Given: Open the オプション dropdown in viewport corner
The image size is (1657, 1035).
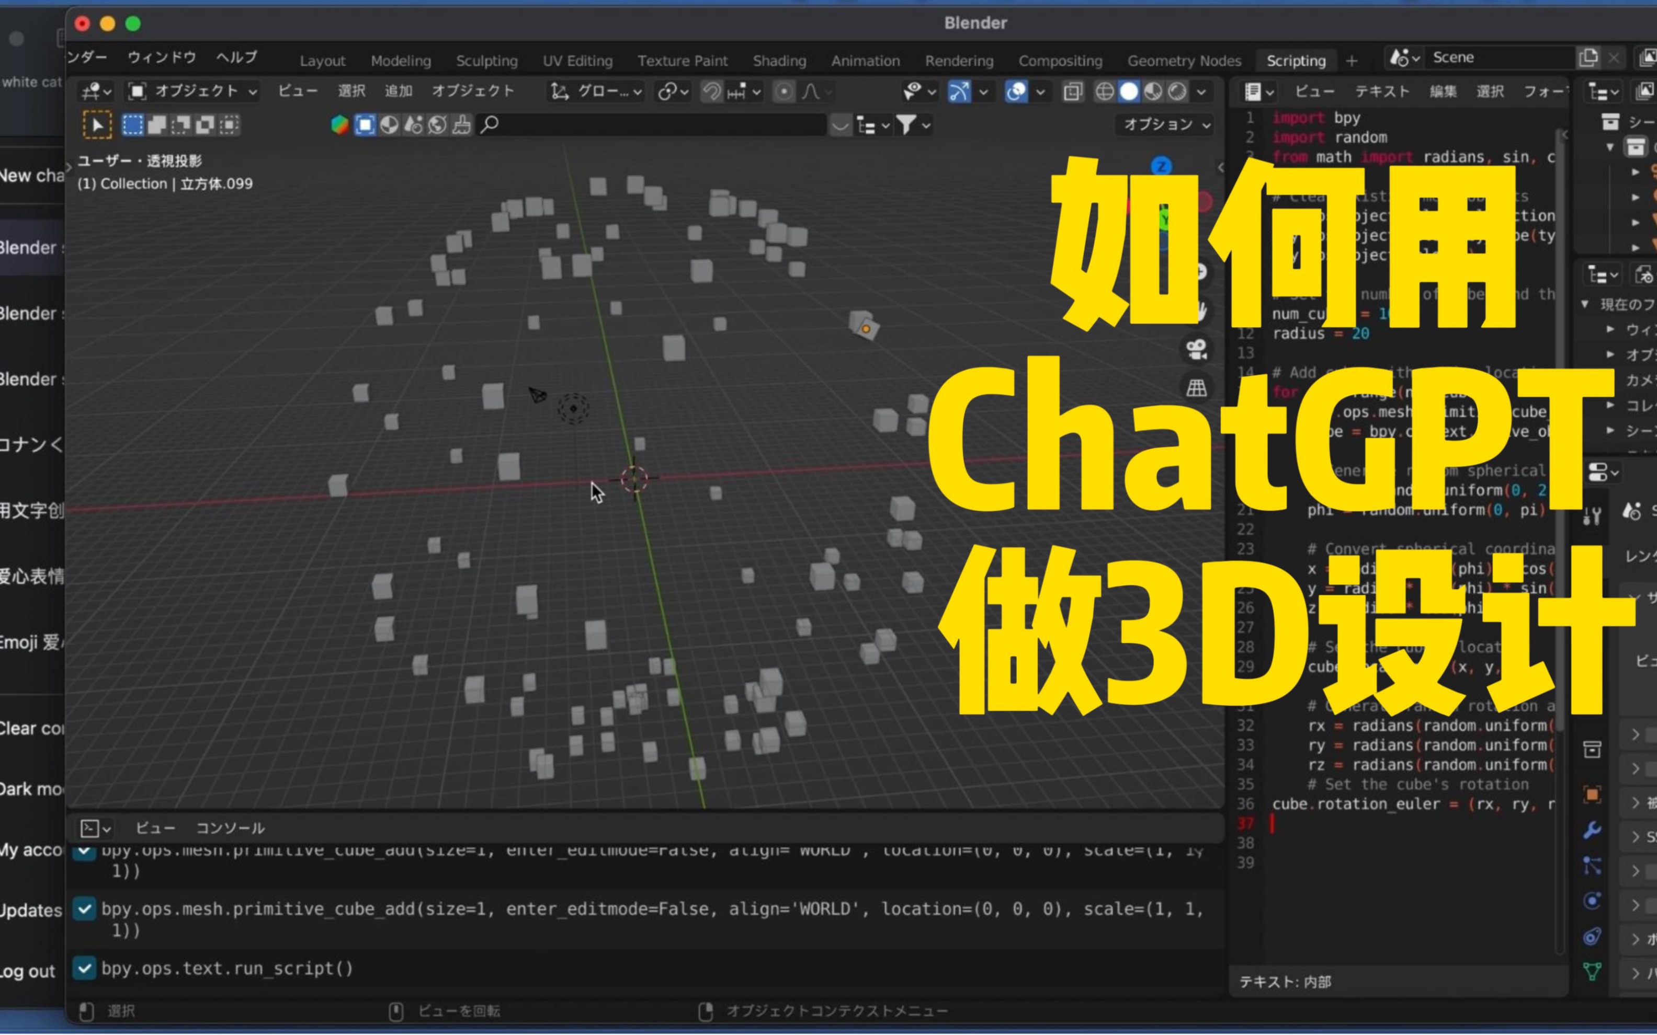Looking at the screenshot, I should (1163, 124).
